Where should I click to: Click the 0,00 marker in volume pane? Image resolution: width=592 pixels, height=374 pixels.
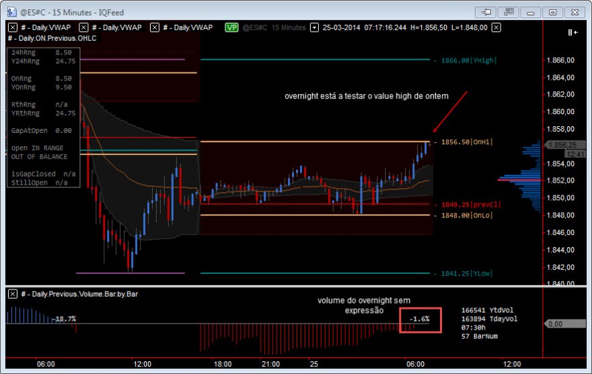pyautogui.click(x=564, y=324)
